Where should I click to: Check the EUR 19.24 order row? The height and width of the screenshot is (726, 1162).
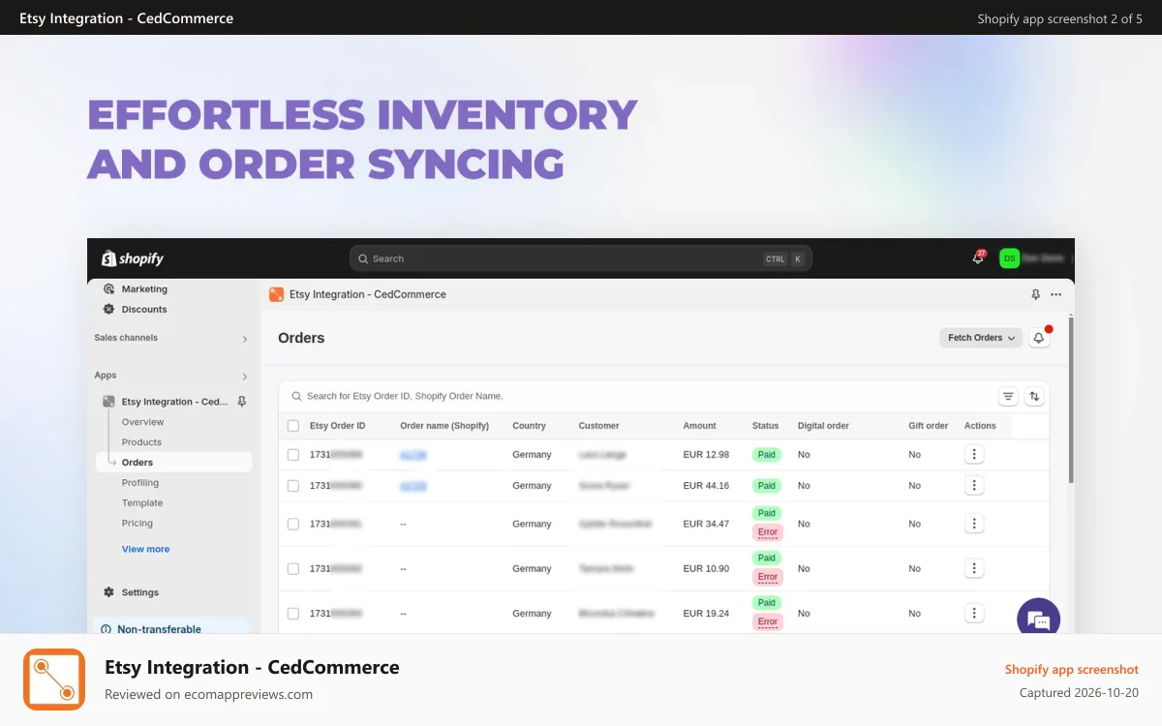[x=293, y=613]
